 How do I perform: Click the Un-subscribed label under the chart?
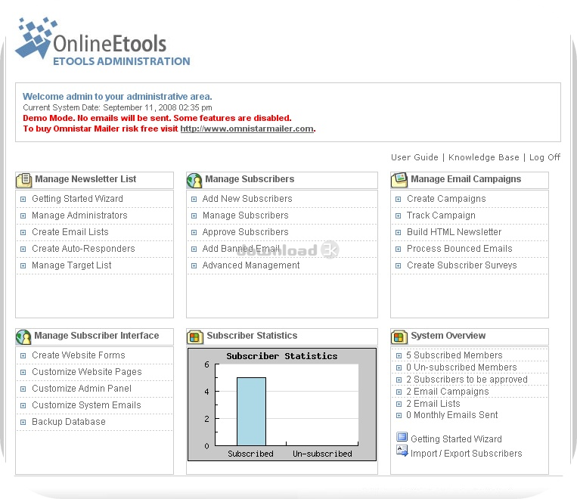tap(322, 454)
